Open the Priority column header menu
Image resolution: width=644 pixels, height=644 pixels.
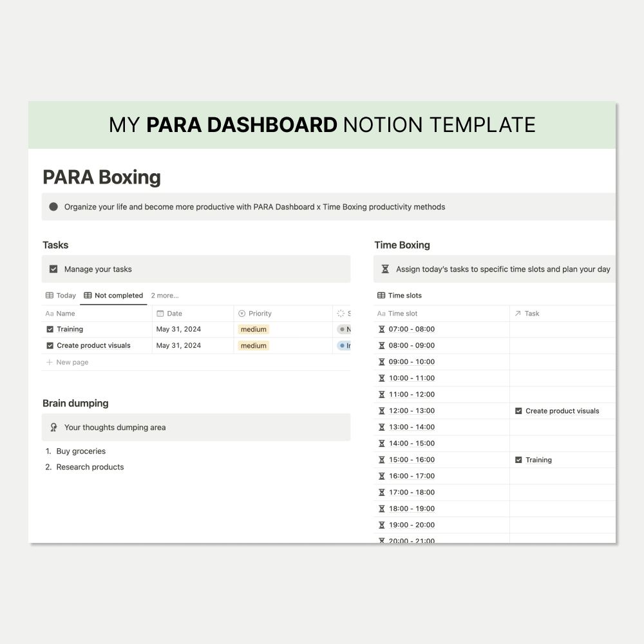pyautogui.click(x=283, y=314)
